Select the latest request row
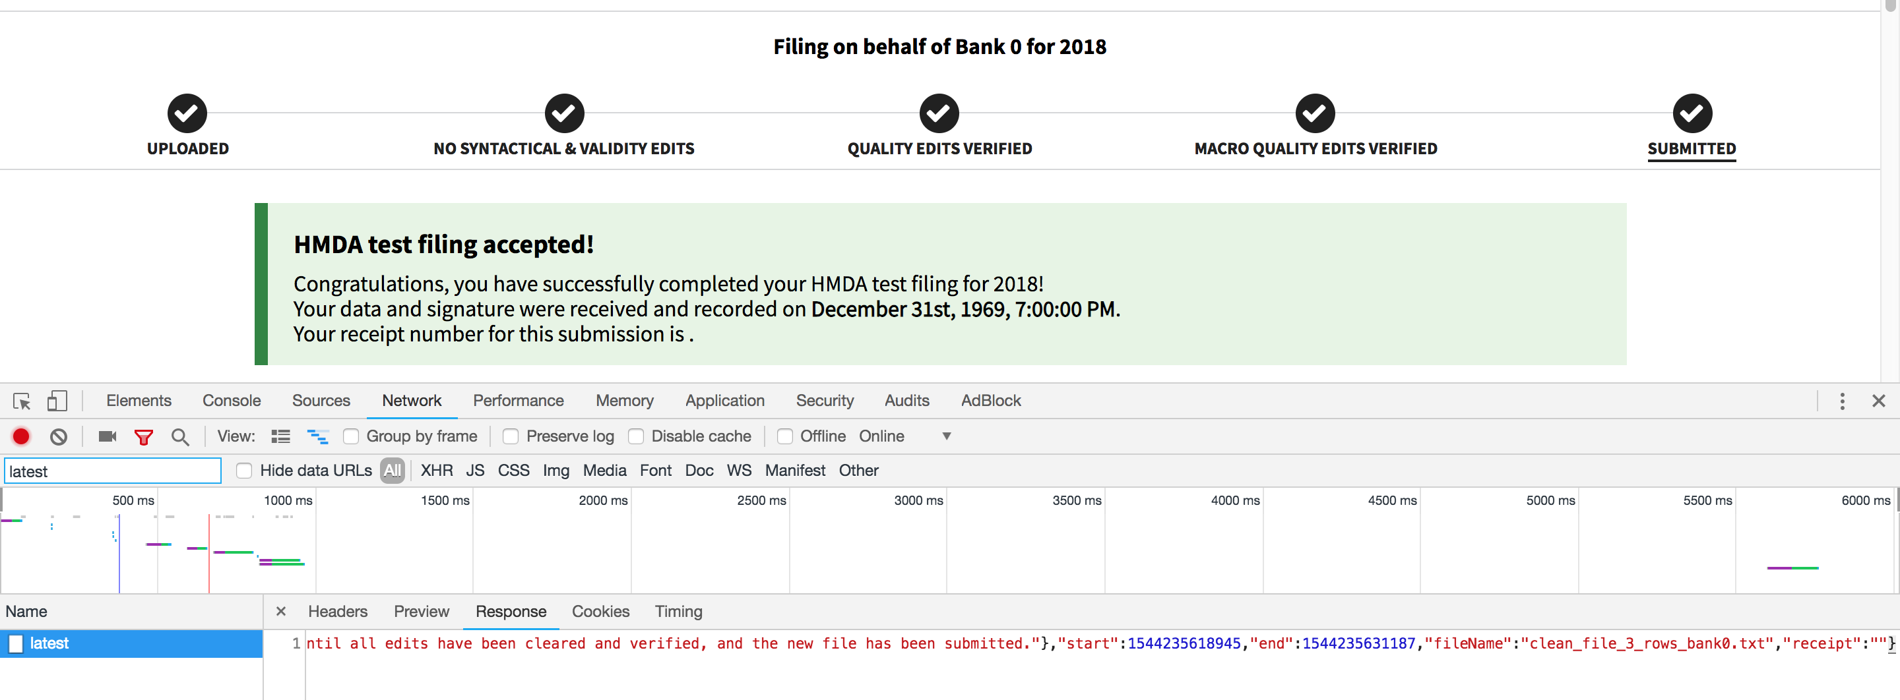The height and width of the screenshot is (700, 1900). 131,643
